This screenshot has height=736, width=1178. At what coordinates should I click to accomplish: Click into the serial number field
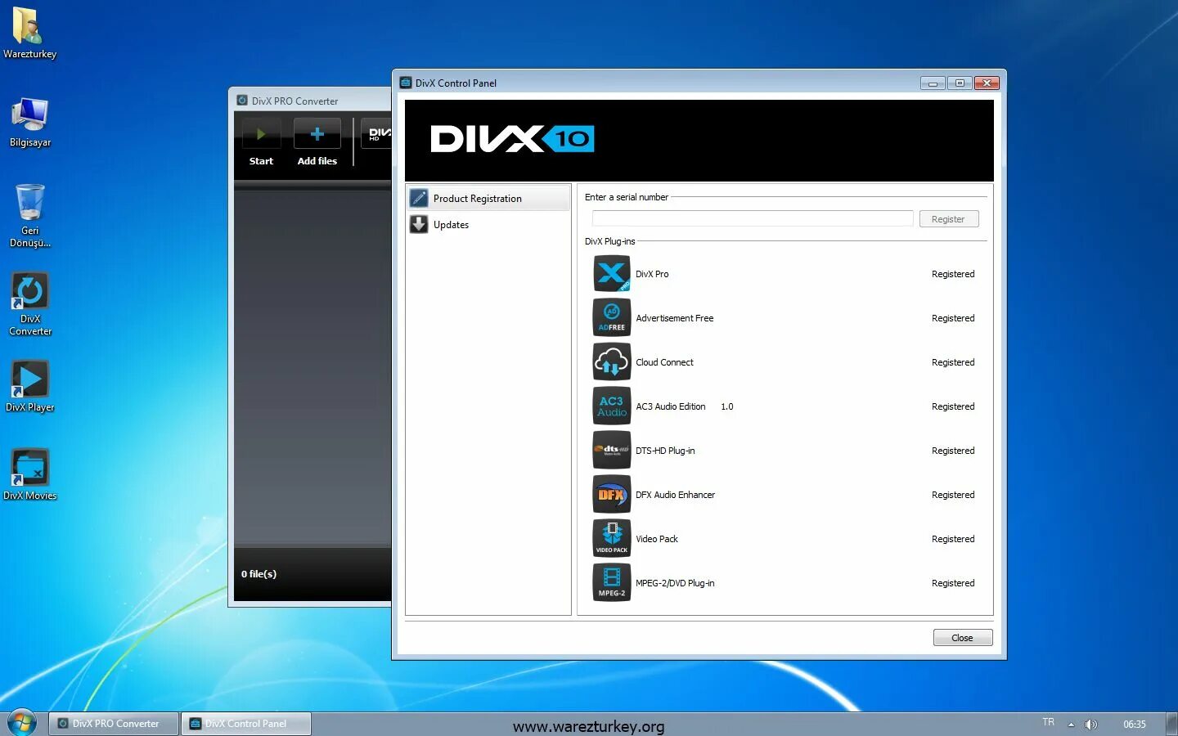point(753,218)
